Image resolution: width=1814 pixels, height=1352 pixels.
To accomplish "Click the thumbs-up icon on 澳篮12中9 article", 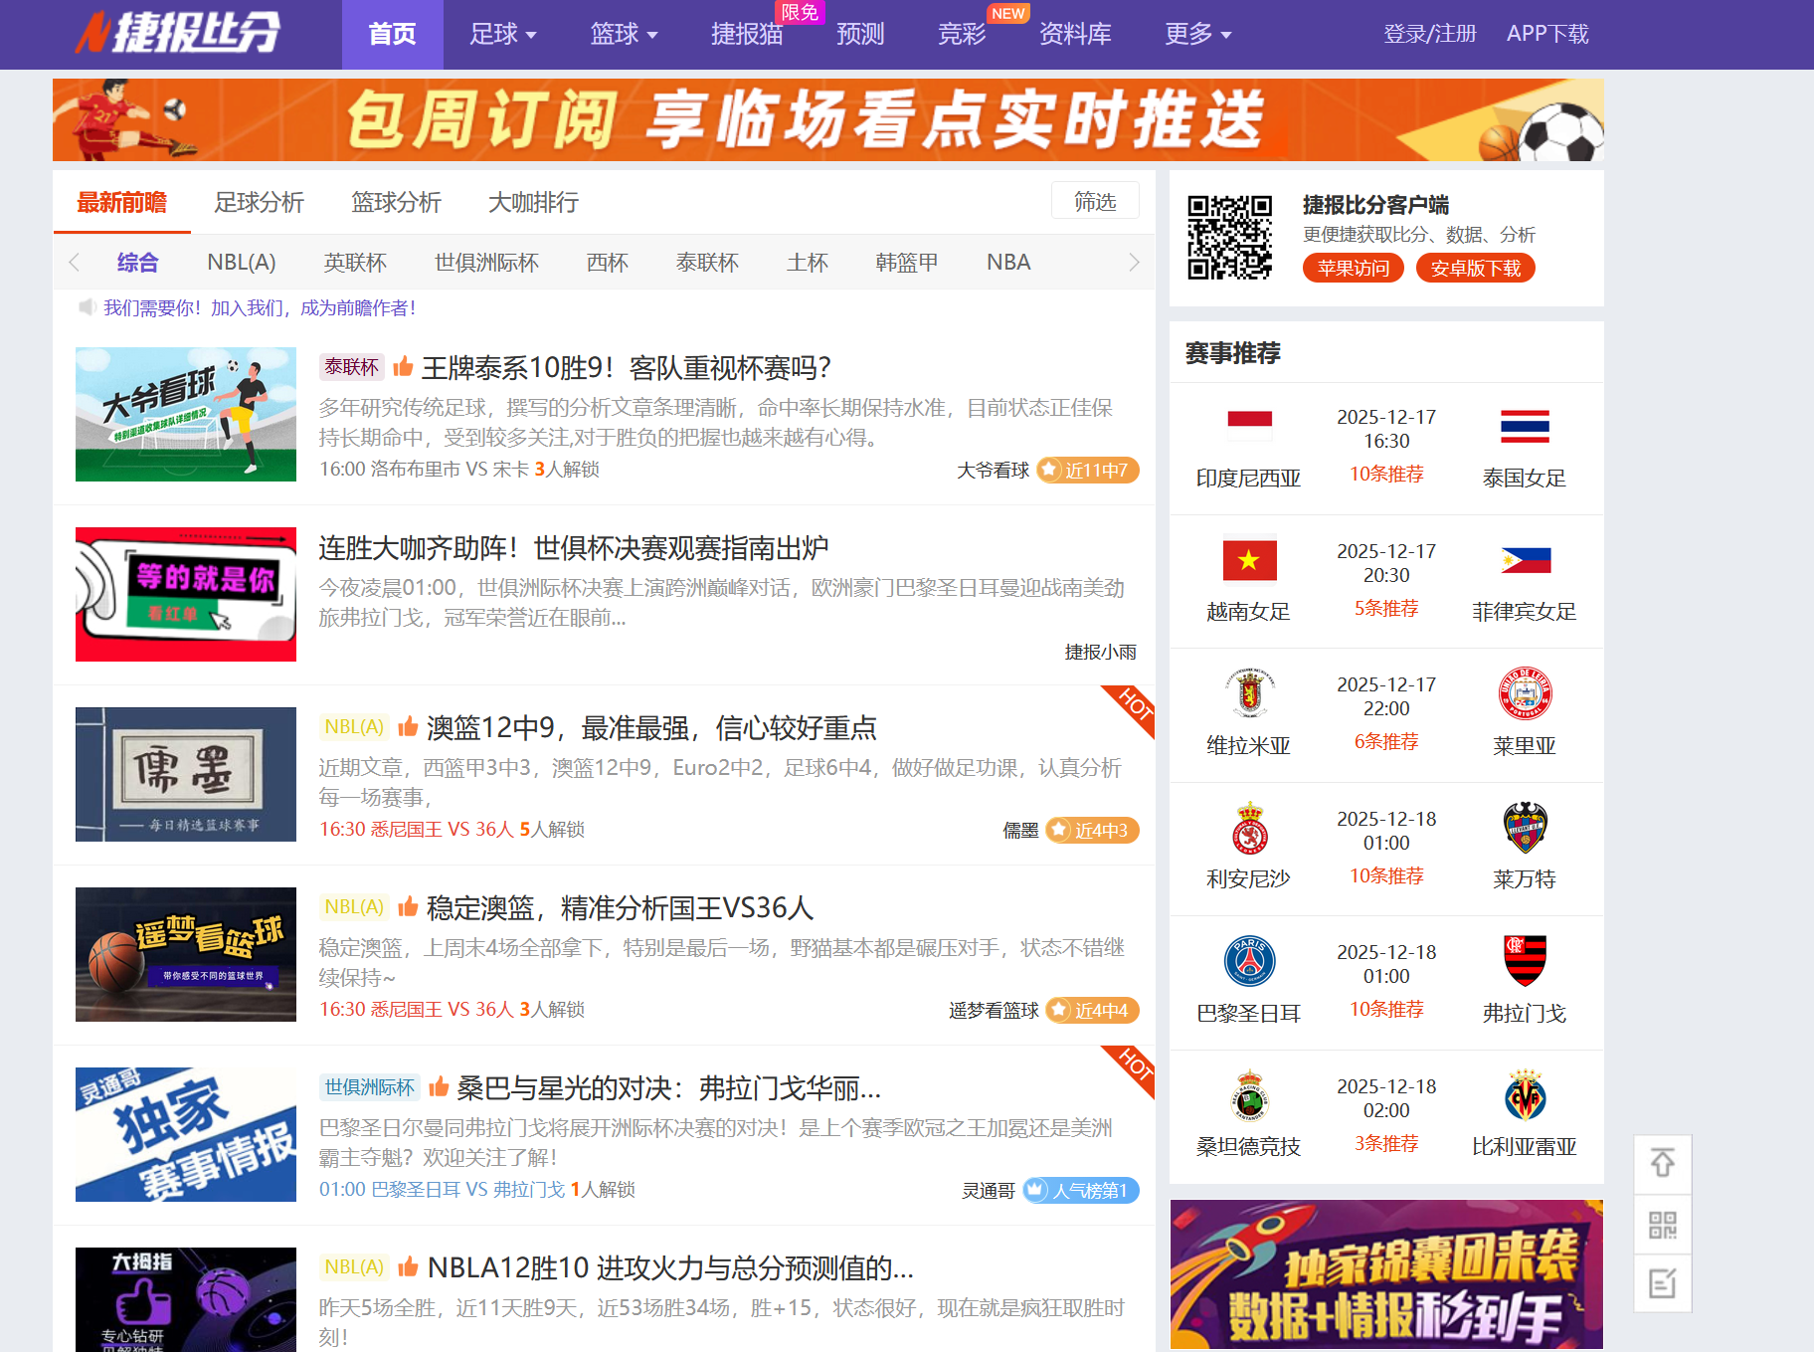I will 408,727.
